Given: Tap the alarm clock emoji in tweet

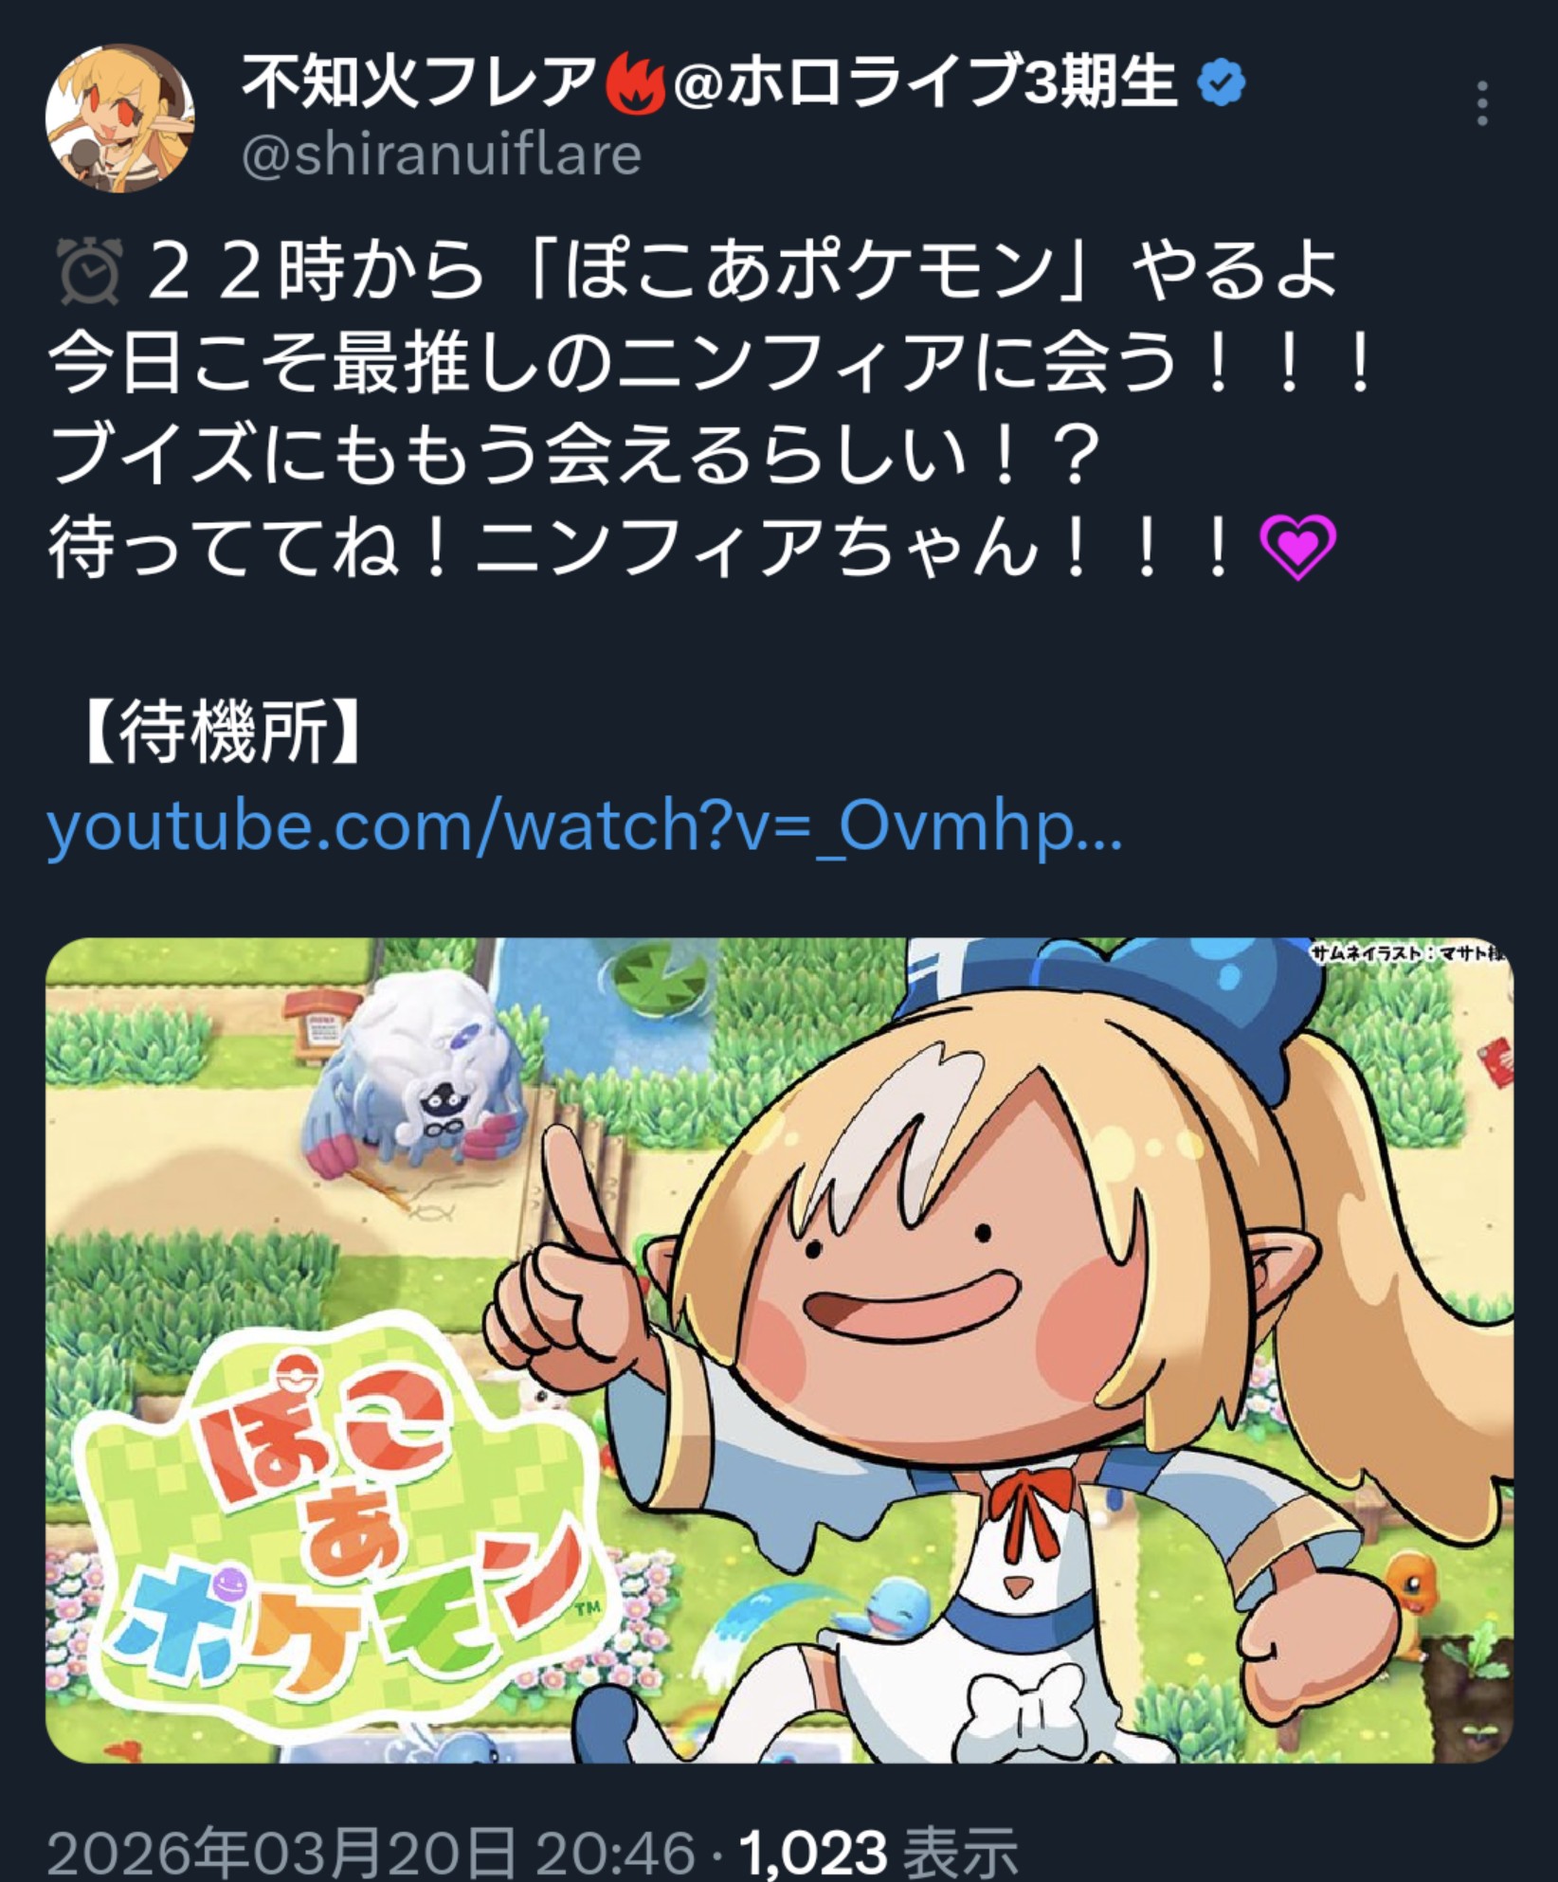Looking at the screenshot, I should tap(91, 273).
